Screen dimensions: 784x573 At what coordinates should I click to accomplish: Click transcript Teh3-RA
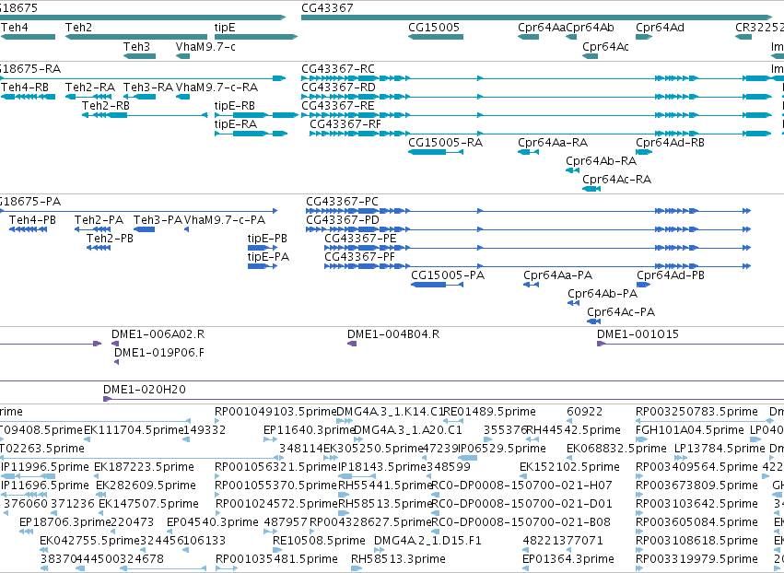tap(139, 97)
